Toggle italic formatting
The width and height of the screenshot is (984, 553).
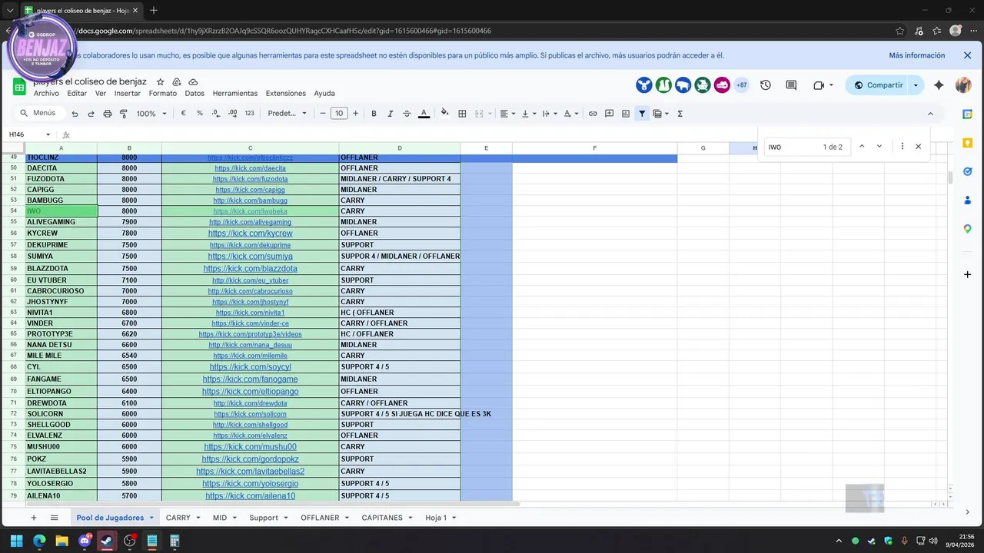pyautogui.click(x=391, y=114)
